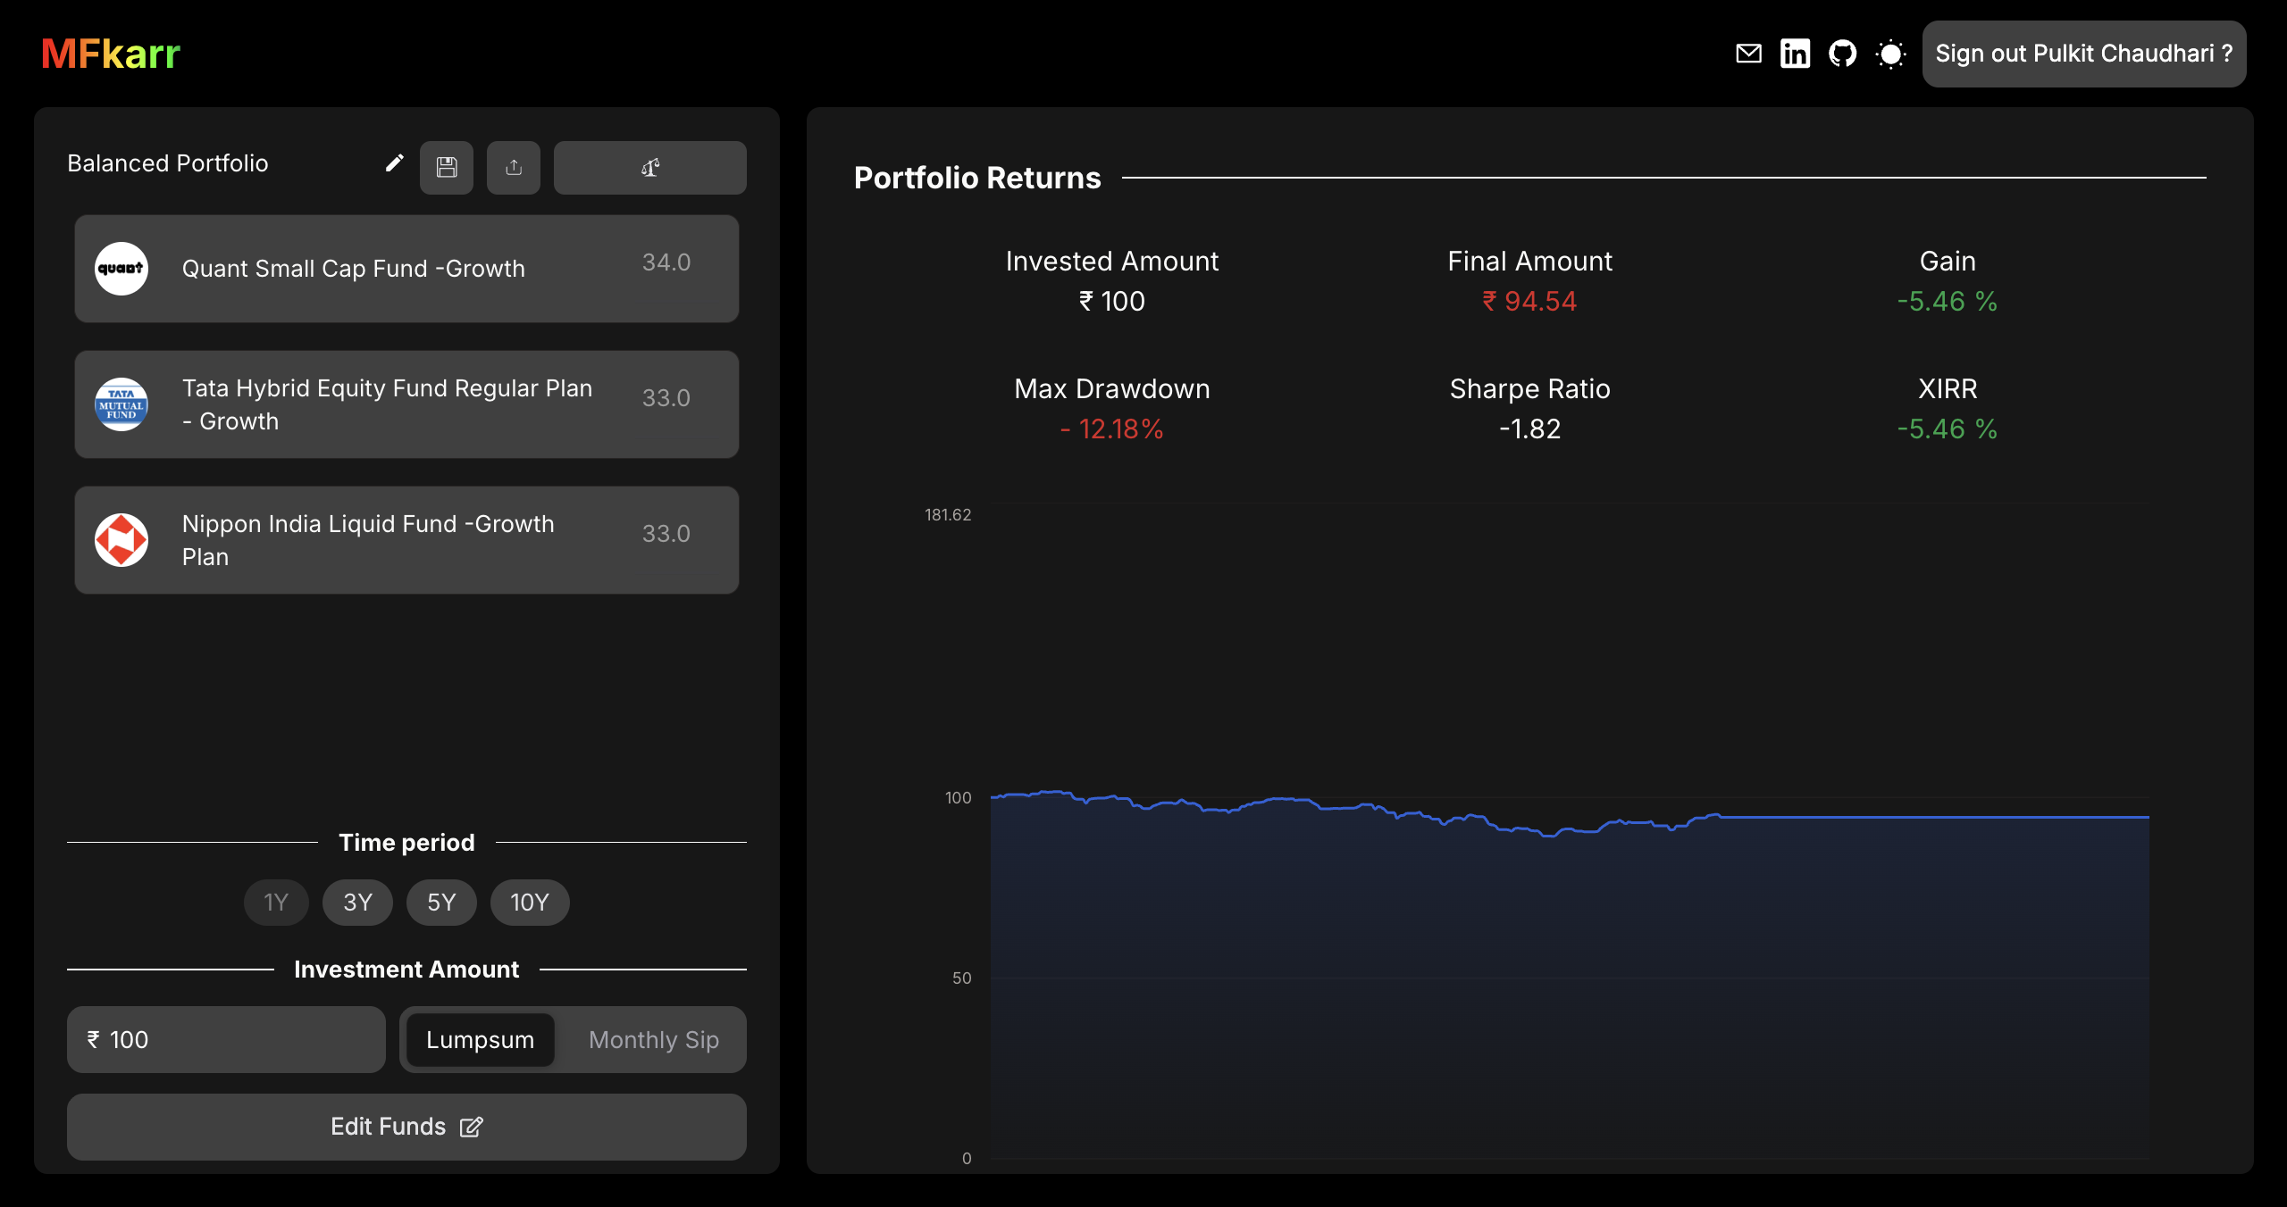This screenshot has width=2287, height=1207.
Task: Click the Edit Funds button
Action: [x=406, y=1127]
